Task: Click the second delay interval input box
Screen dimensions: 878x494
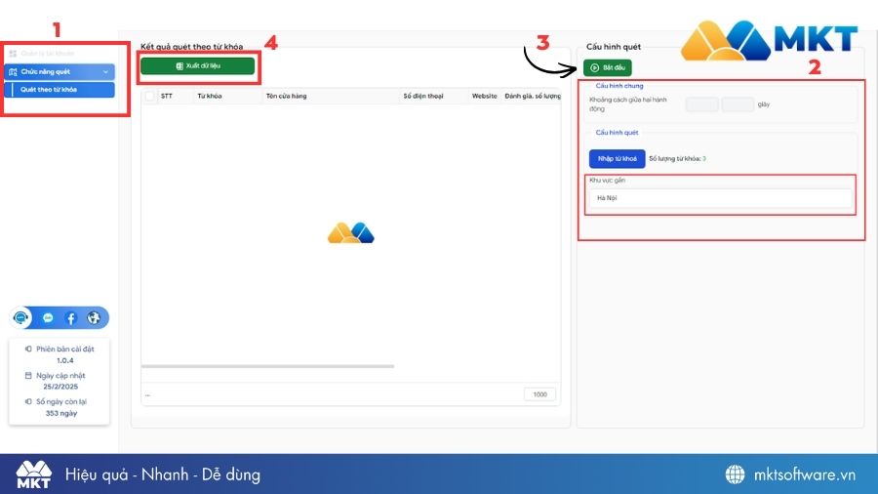Action: coord(738,104)
